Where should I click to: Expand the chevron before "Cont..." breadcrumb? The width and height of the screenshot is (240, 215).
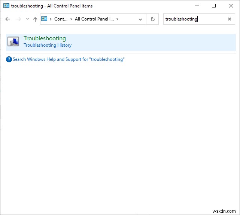[51, 19]
